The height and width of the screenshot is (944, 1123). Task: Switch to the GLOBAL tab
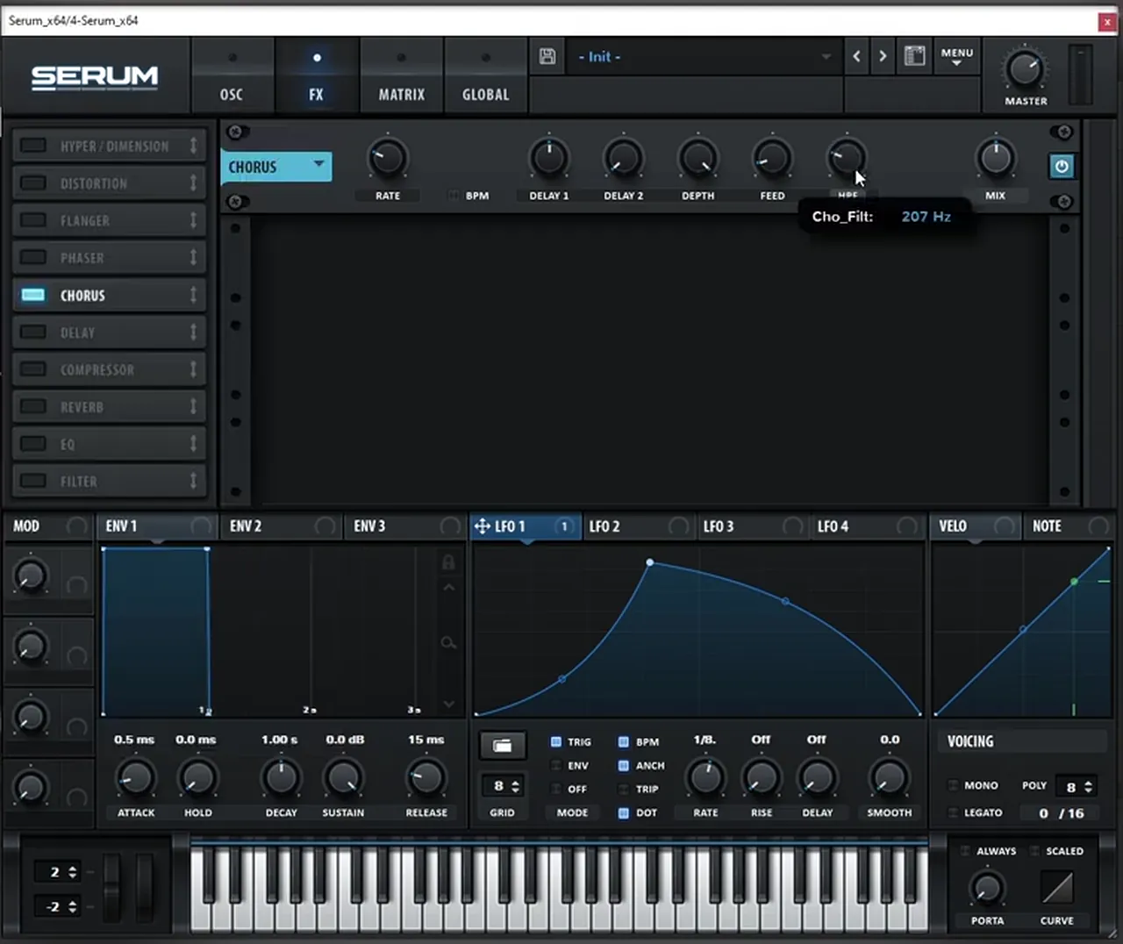pos(485,75)
